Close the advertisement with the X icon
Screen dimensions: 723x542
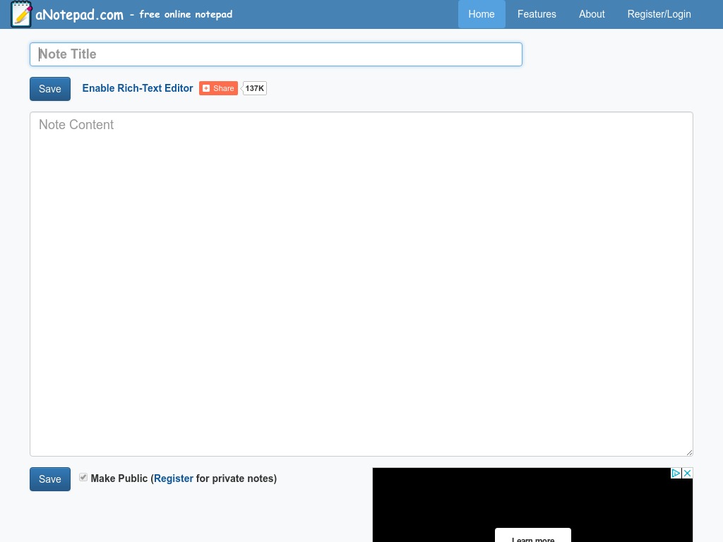(687, 474)
